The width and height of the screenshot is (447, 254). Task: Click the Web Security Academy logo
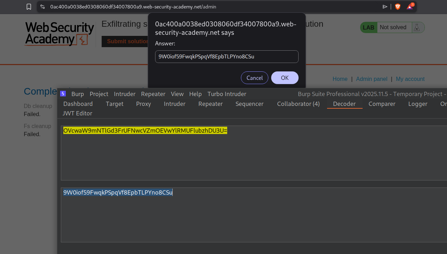(59, 34)
